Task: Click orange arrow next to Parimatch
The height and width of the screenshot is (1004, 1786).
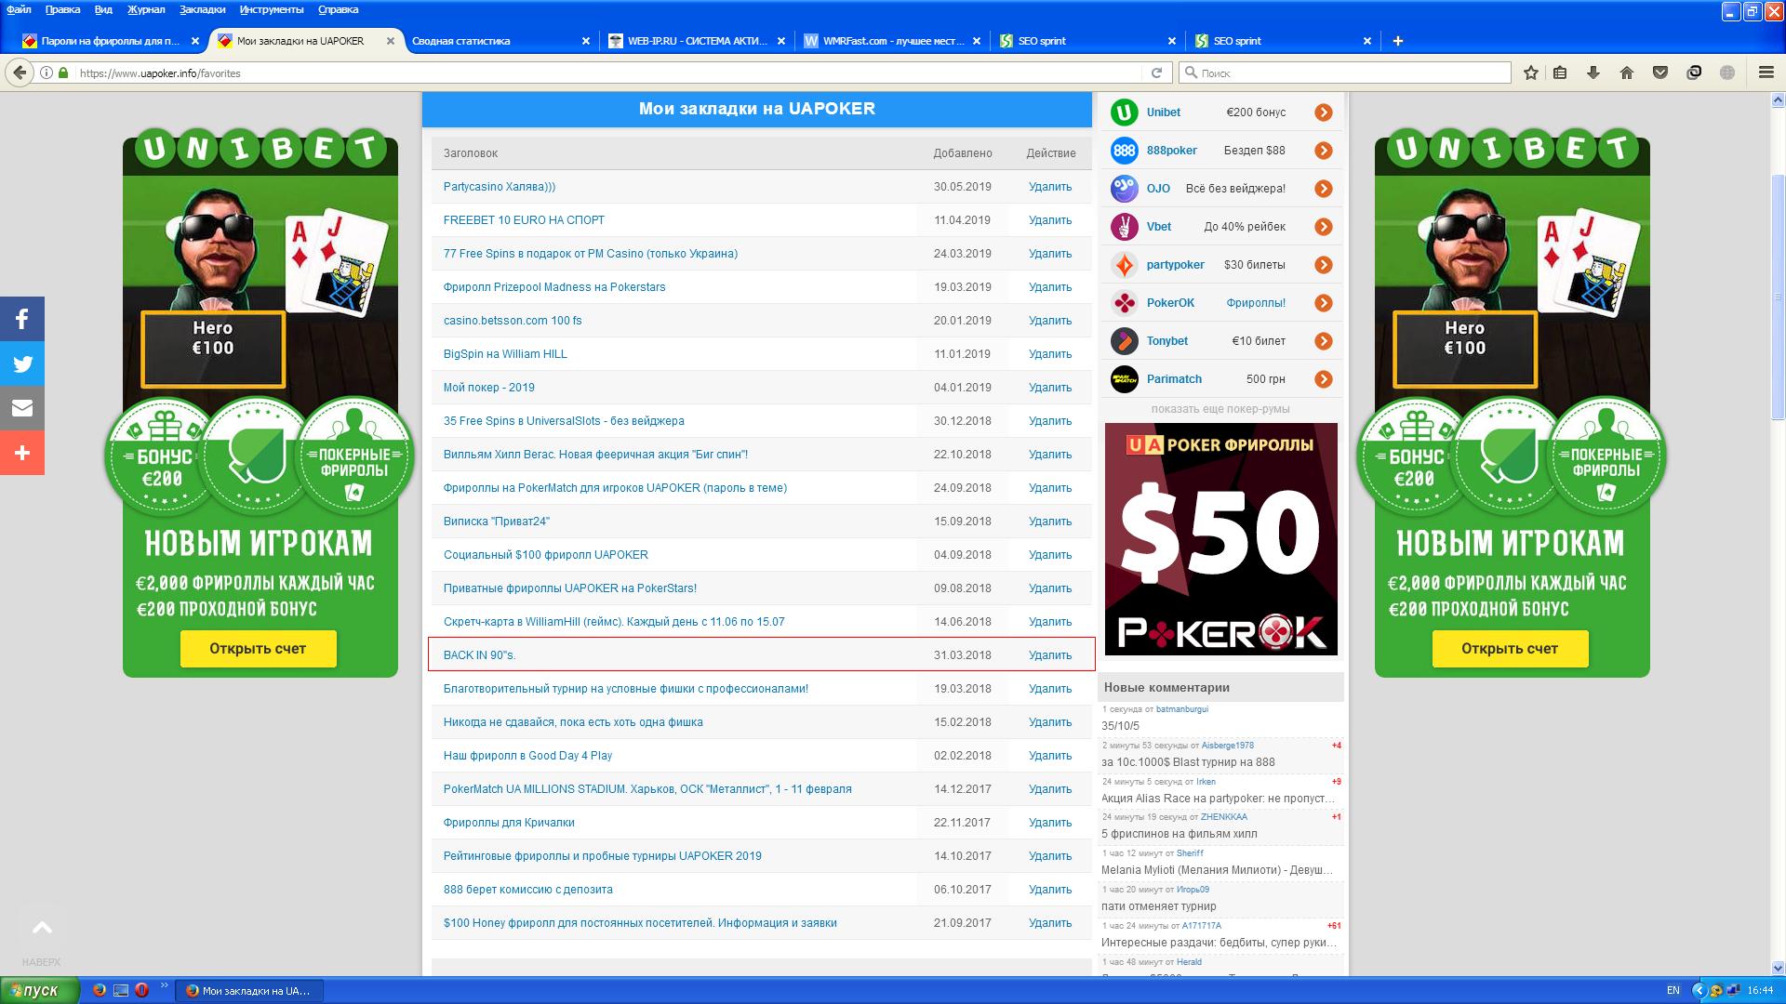Action: (1323, 379)
